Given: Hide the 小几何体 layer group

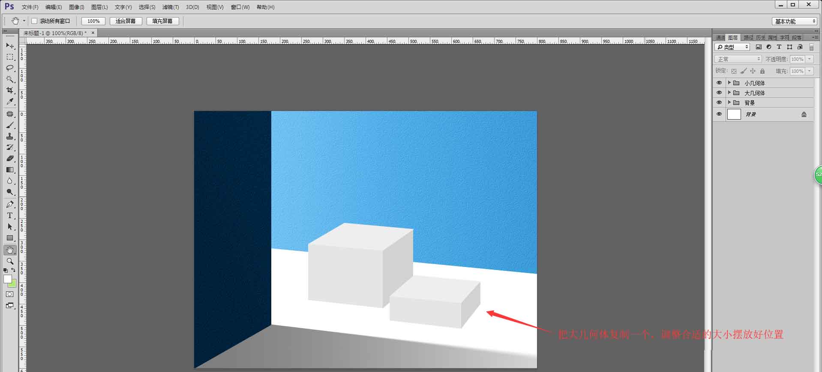Looking at the screenshot, I should coord(719,83).
